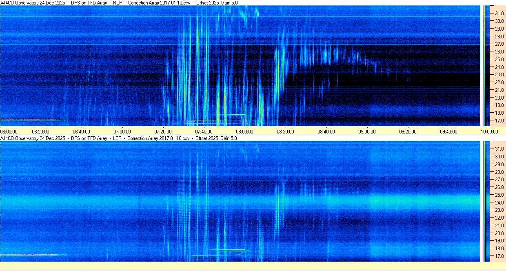Click the 31.0 frequency label on LCP plot

pyautogui.click(x=499, y=149)
